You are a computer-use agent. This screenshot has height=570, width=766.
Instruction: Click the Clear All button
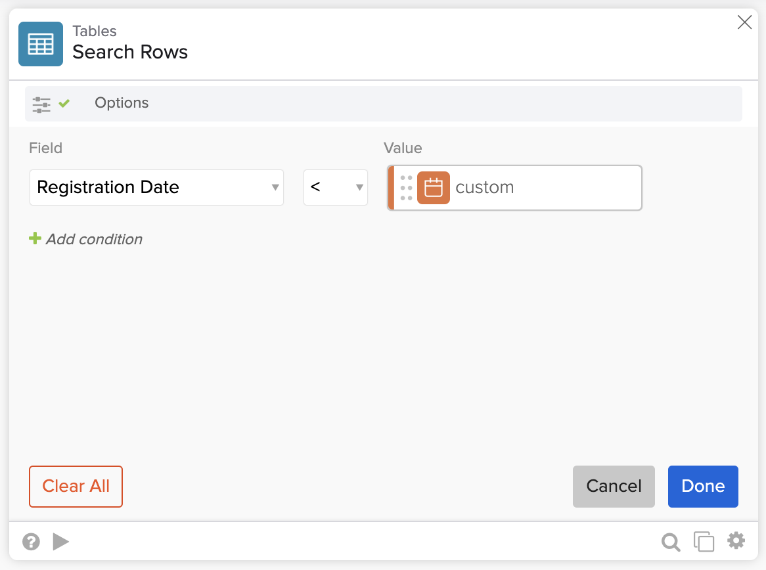(x=76, y=487)
